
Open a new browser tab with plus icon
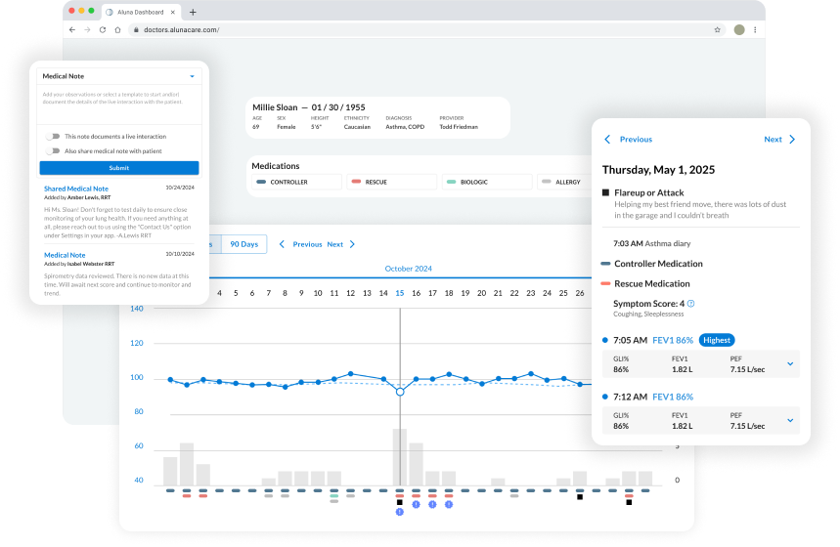click(193, 12)
